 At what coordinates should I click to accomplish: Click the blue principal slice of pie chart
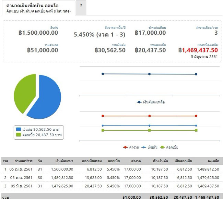coord(45,98)
